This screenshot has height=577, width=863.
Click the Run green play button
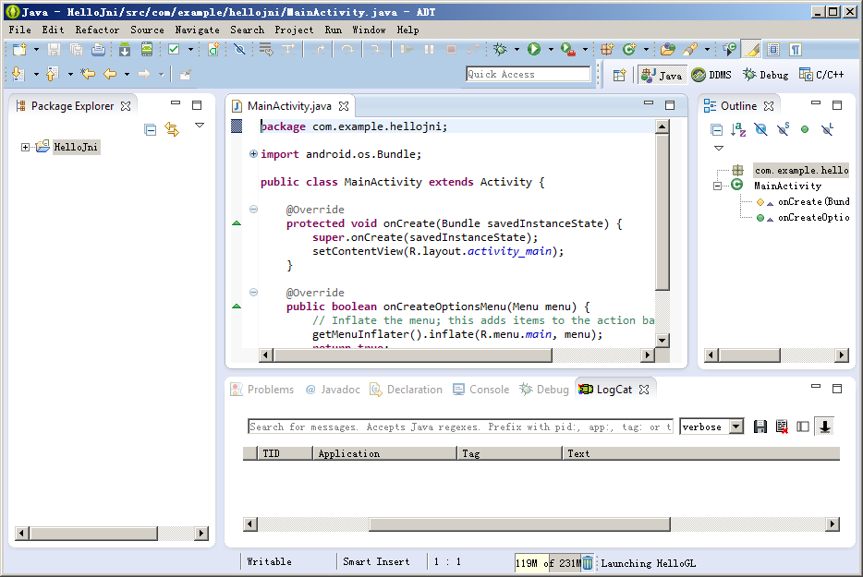tap(533, 49)
